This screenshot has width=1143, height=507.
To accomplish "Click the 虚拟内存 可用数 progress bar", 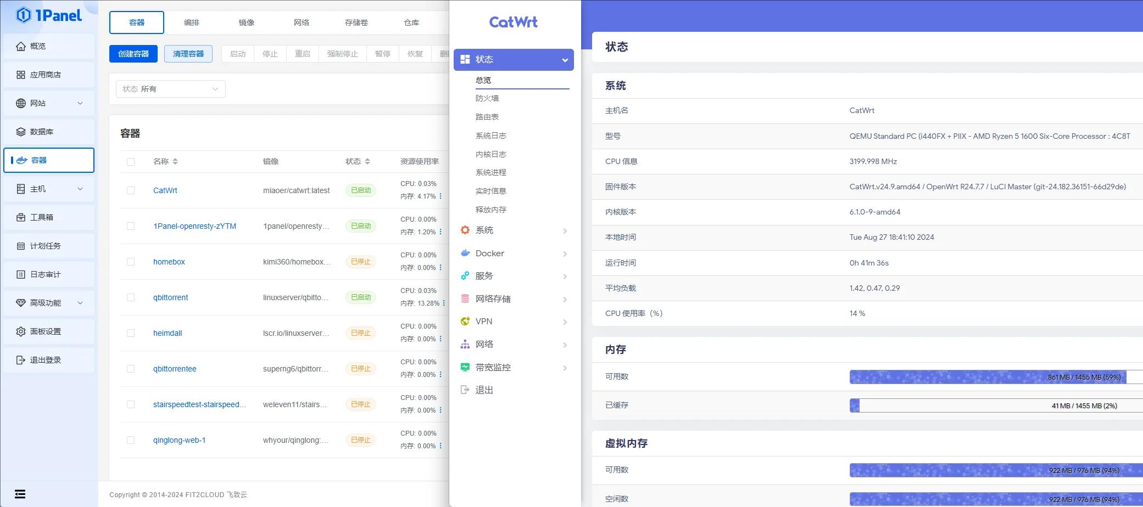I will pos(996,470).
